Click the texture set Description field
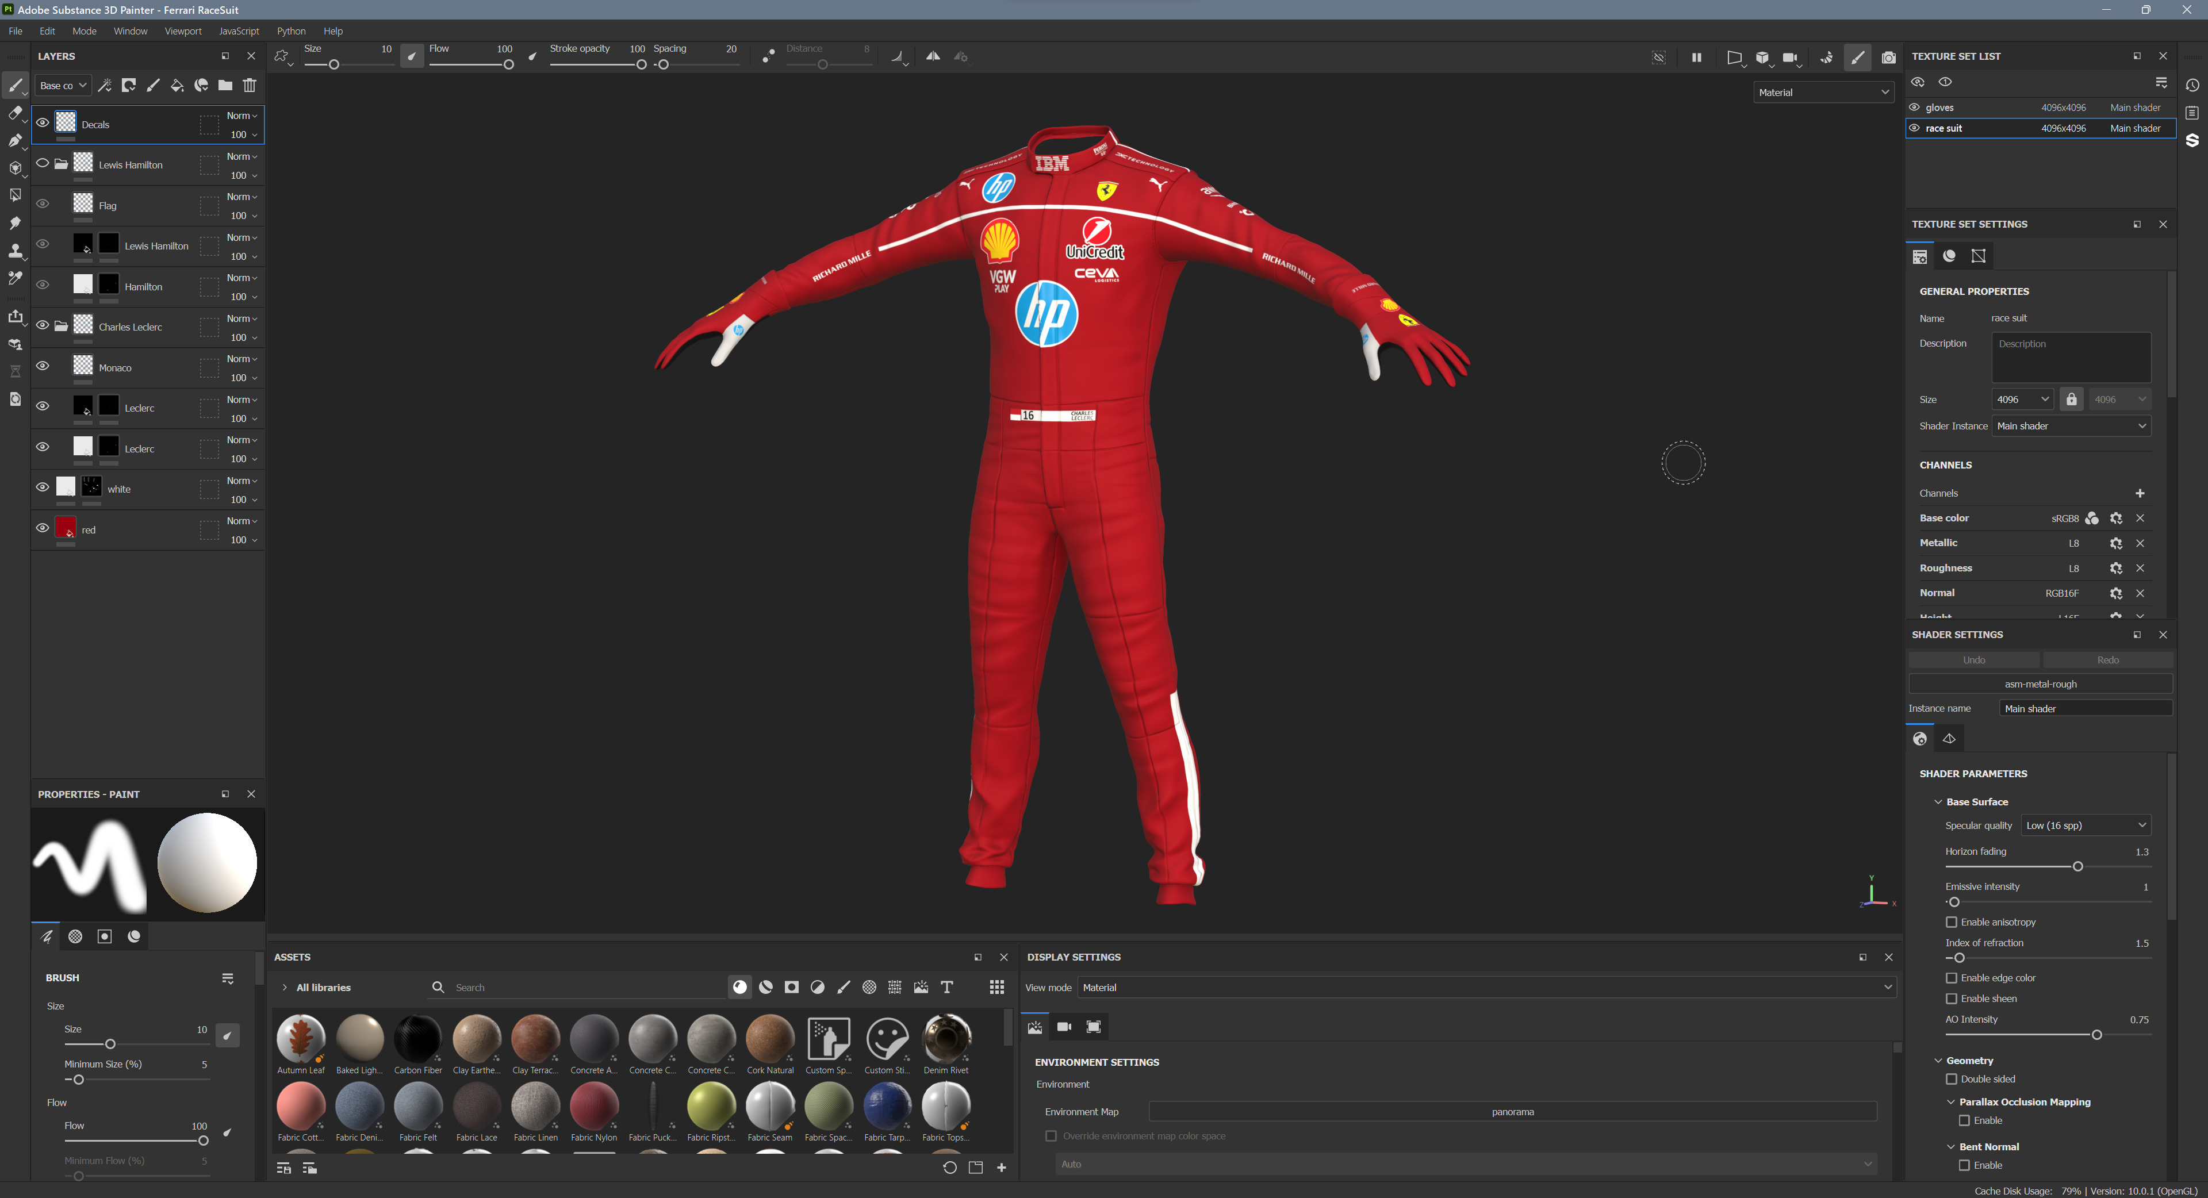2208x1198 pixels. [x=2071, y=356]
